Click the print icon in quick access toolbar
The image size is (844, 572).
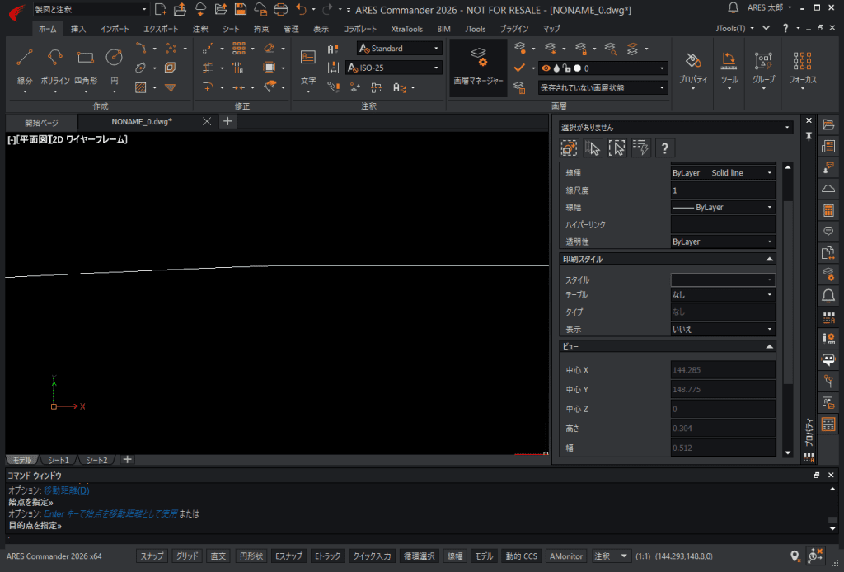tap(280, 9)
